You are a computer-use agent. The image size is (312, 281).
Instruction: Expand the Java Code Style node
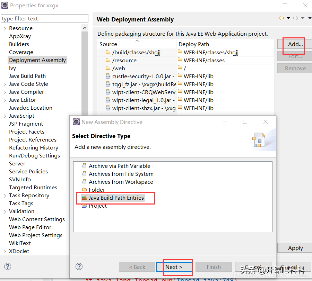pyautogui.click(x=5, y=84)
